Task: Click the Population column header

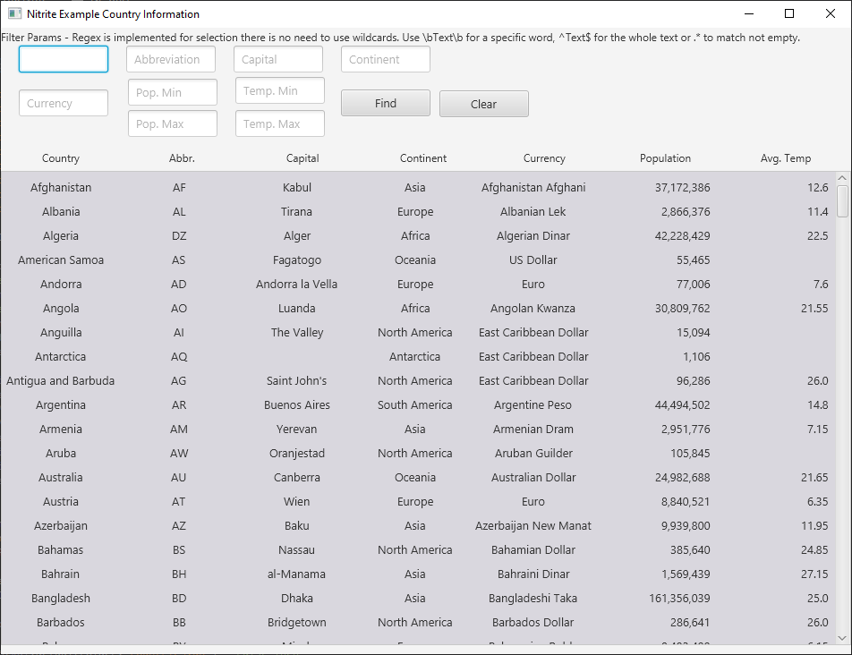Action: tap(665, 158)
